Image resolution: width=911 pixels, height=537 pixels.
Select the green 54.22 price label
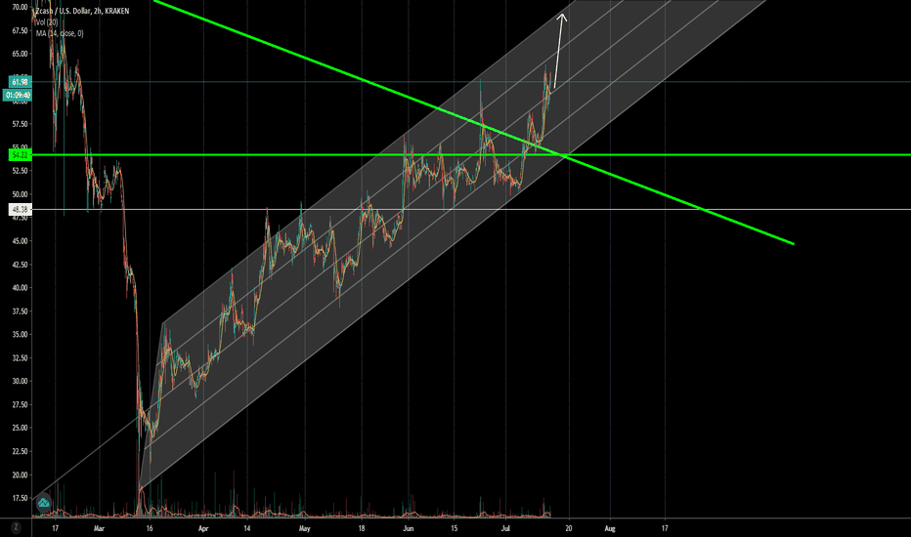21,155
